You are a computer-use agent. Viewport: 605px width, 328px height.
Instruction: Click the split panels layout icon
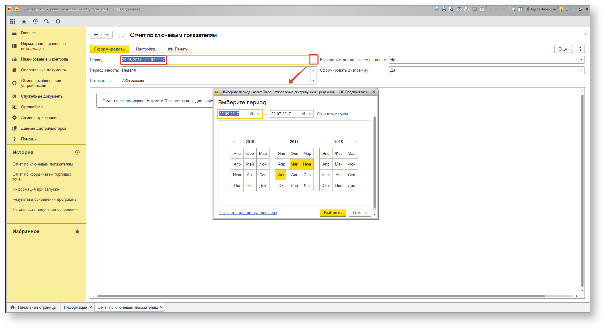coord(520,9)
